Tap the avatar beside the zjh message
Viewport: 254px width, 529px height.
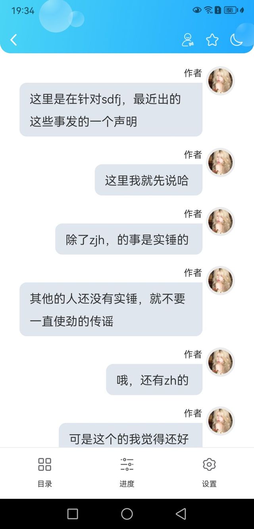point(221,221)
